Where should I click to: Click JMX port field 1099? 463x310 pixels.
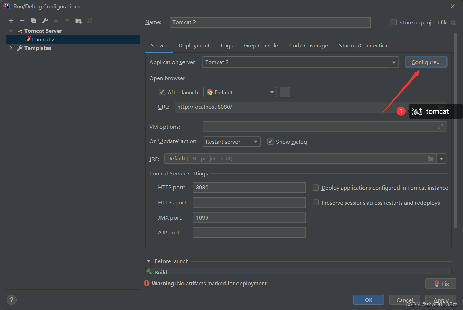249,217
